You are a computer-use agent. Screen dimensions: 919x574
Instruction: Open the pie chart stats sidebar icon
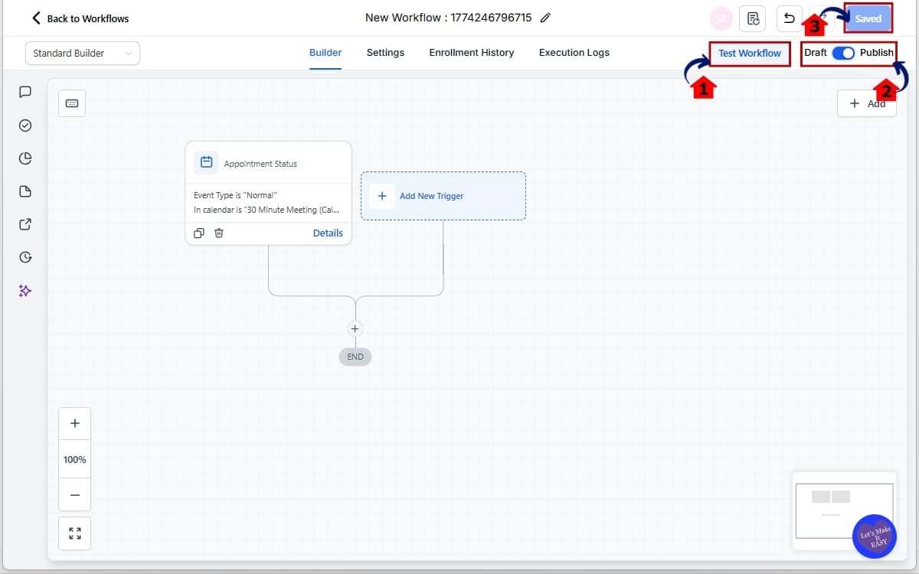[x=25, y=158]
